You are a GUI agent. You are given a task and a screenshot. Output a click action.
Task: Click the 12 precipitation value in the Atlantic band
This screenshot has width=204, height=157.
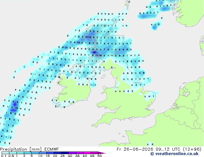click(16, 108)
